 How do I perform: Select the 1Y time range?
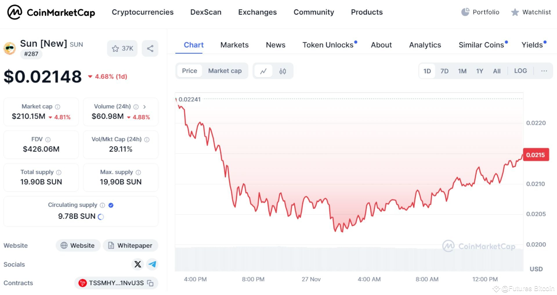click(x=480, y=71)
